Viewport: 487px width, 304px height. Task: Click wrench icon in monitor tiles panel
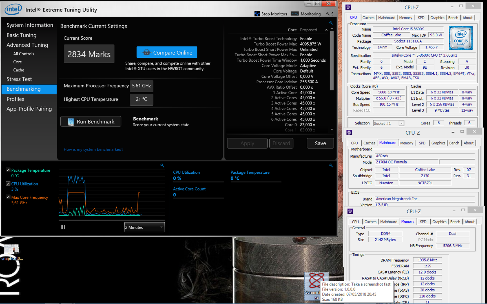click(x=331, y=166)
